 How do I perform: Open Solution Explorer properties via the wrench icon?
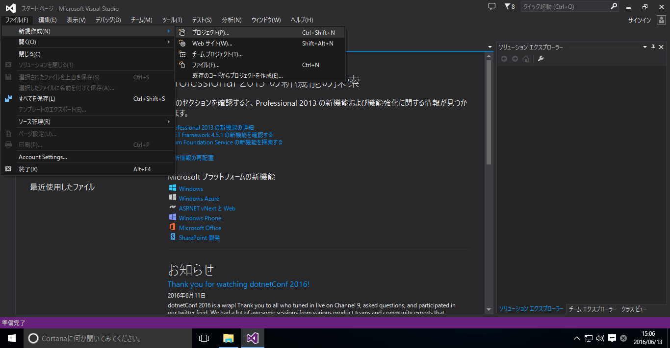[x=541, y=59]
